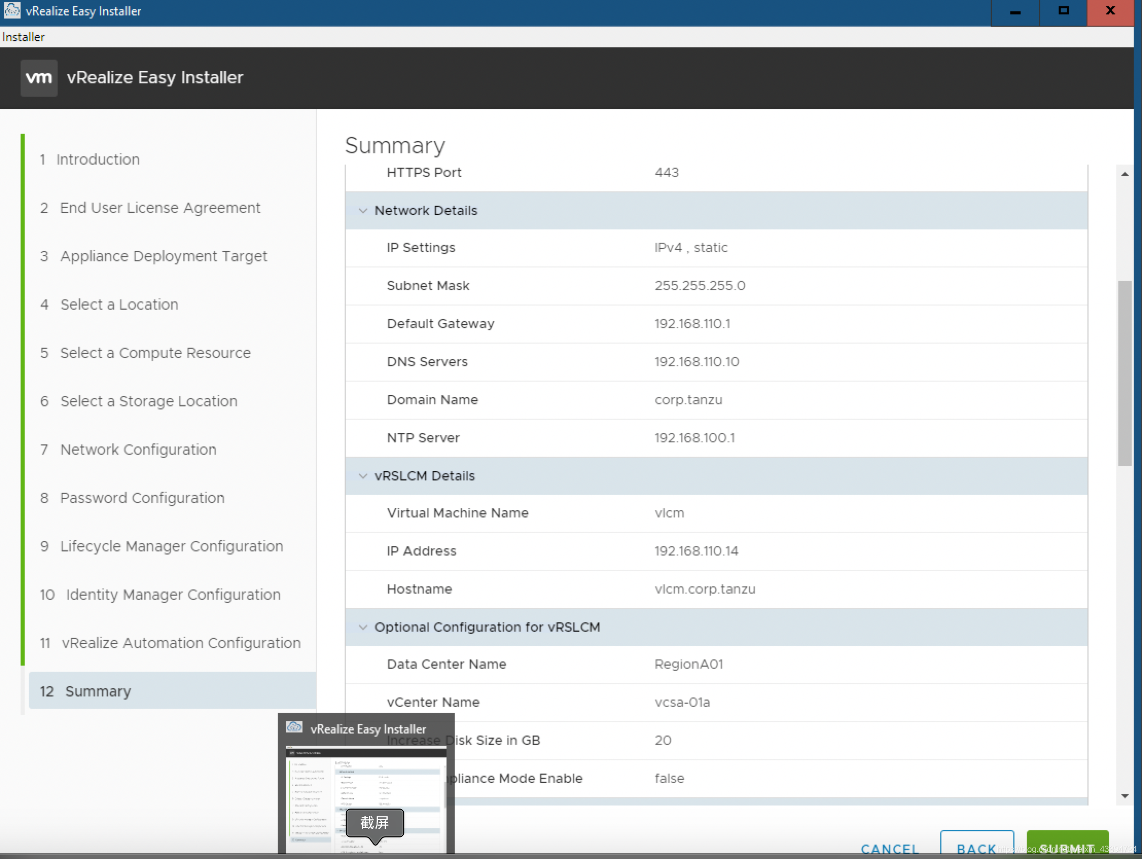Screen dimensions: 1142x859
Task: Jump to Appliance Deployment Target step
Action: pyautogui.click(x=163, y=256)
